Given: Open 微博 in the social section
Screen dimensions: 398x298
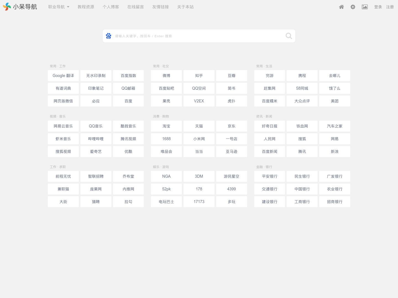Looking at the screenshot, I should (166, 76).
